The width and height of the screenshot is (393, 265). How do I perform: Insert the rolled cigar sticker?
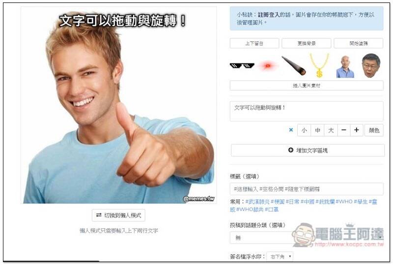[293, 65]
